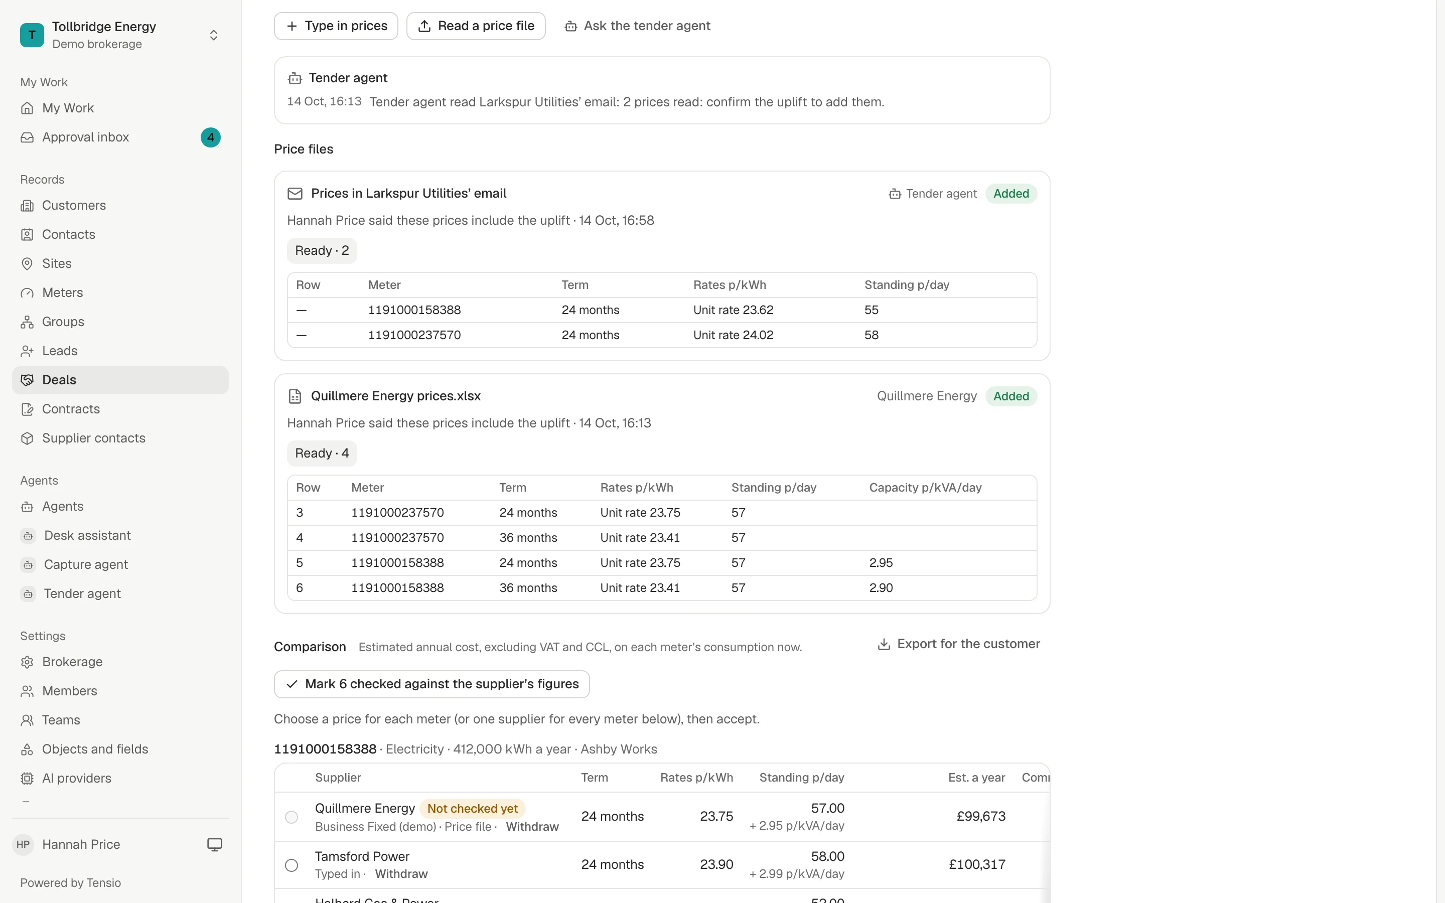
Task: Open Contracts in the sidebar
Action: pos(120,409)
